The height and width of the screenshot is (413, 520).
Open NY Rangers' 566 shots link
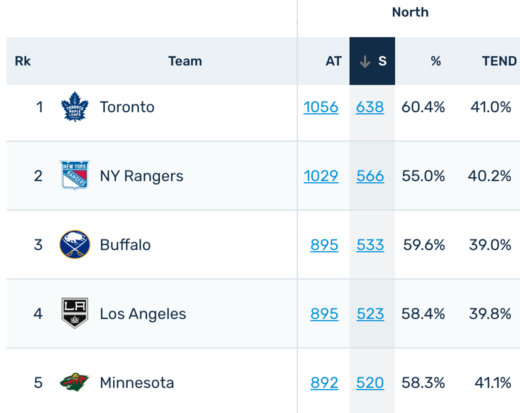pos(370,176)
